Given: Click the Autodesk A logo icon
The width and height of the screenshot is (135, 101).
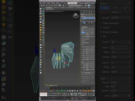Looking at the screenshot, I should click(x=86, y=6).
